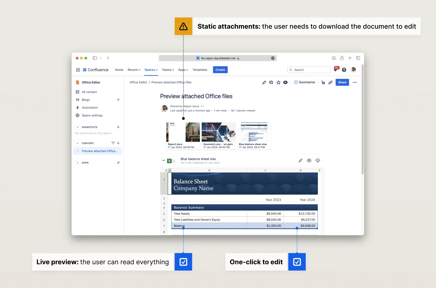Image resolution: width=436 pixels, height=288 pixels.
Task: Go back with browser back arrow
Action: point(108,58)
